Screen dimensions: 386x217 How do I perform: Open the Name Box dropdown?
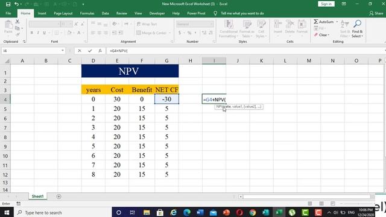click(63, 51)
